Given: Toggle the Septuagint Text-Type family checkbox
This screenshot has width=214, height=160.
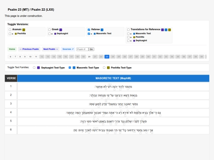Looking at the screenshot, I should 34,68.
